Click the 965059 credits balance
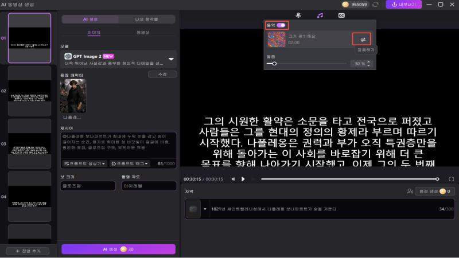459x258 pixels. coord(359,5)
